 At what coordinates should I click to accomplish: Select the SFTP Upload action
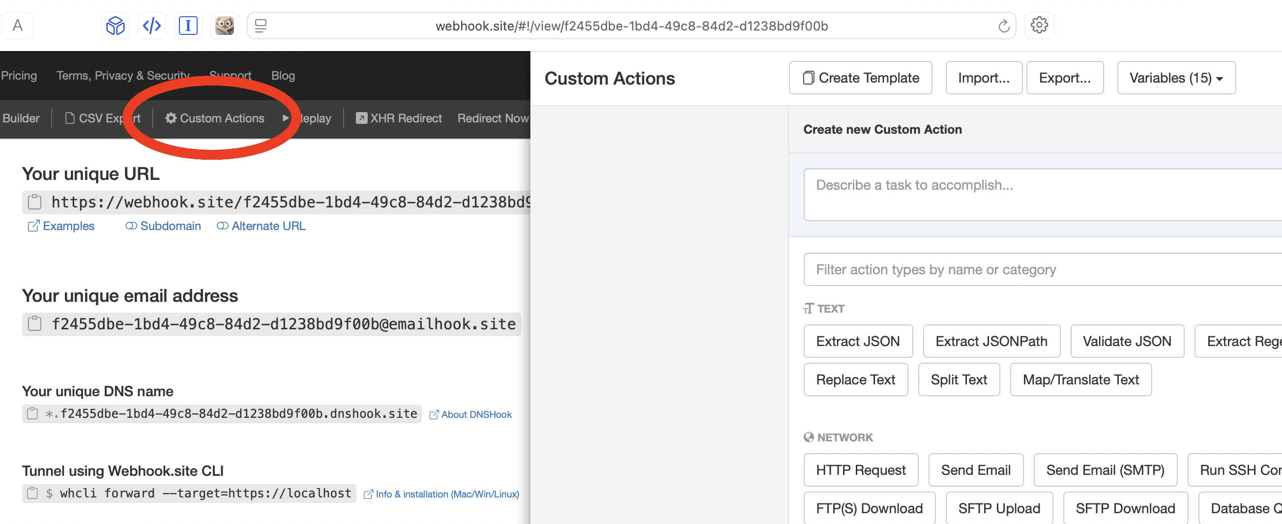pos(999,508)
